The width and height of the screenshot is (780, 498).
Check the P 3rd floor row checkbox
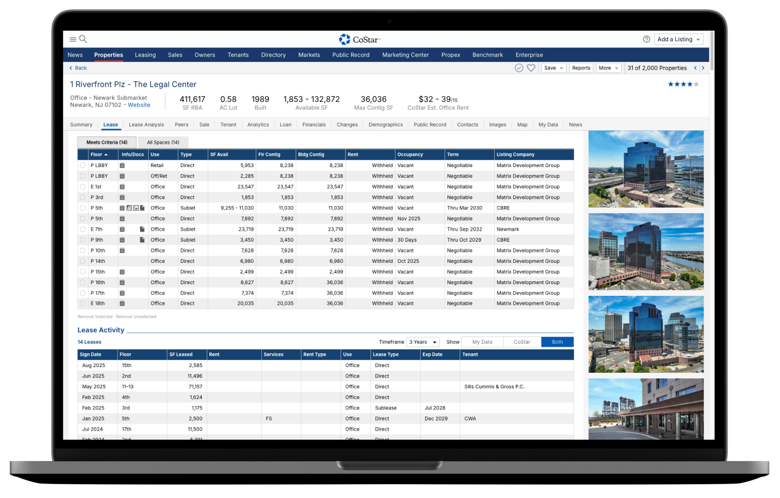(x=82, y=197)
